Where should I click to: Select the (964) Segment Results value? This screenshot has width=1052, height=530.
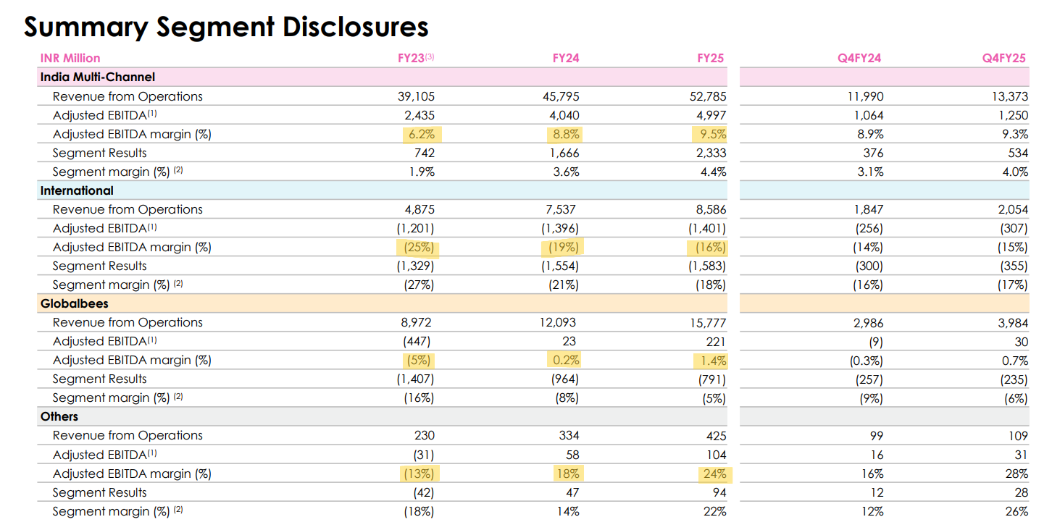coord(564,379)
